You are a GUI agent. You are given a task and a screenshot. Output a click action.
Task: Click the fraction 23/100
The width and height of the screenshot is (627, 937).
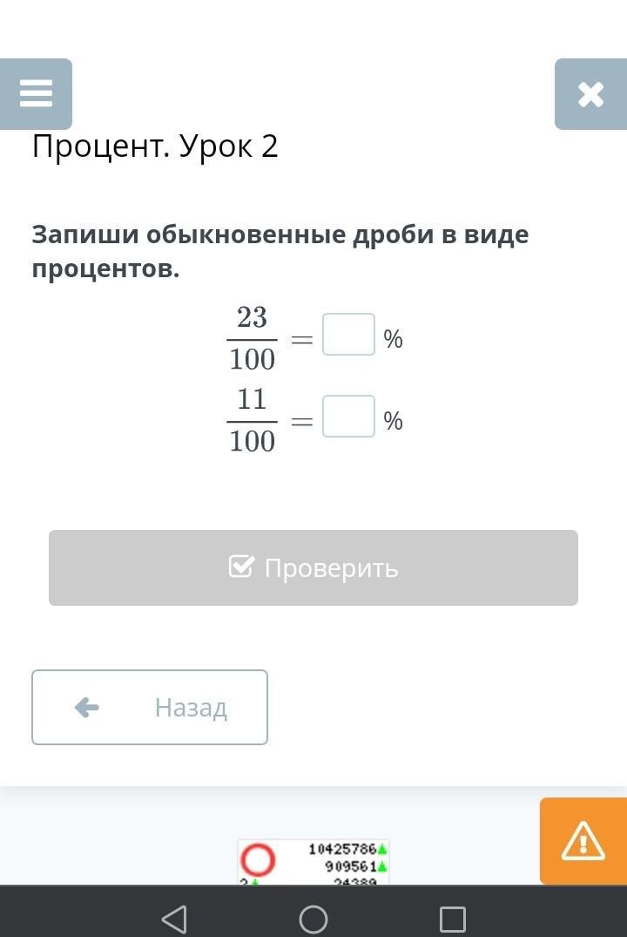pos(252,338)
